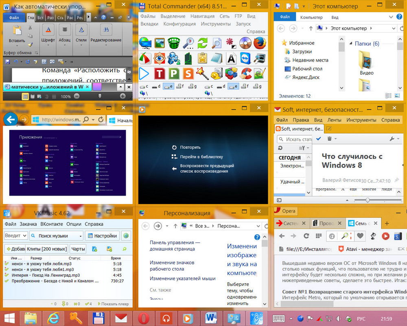
Task: Click the refresh green arrows icon in Total Commander
Action: pyautogui.click(x=202, y=43)
